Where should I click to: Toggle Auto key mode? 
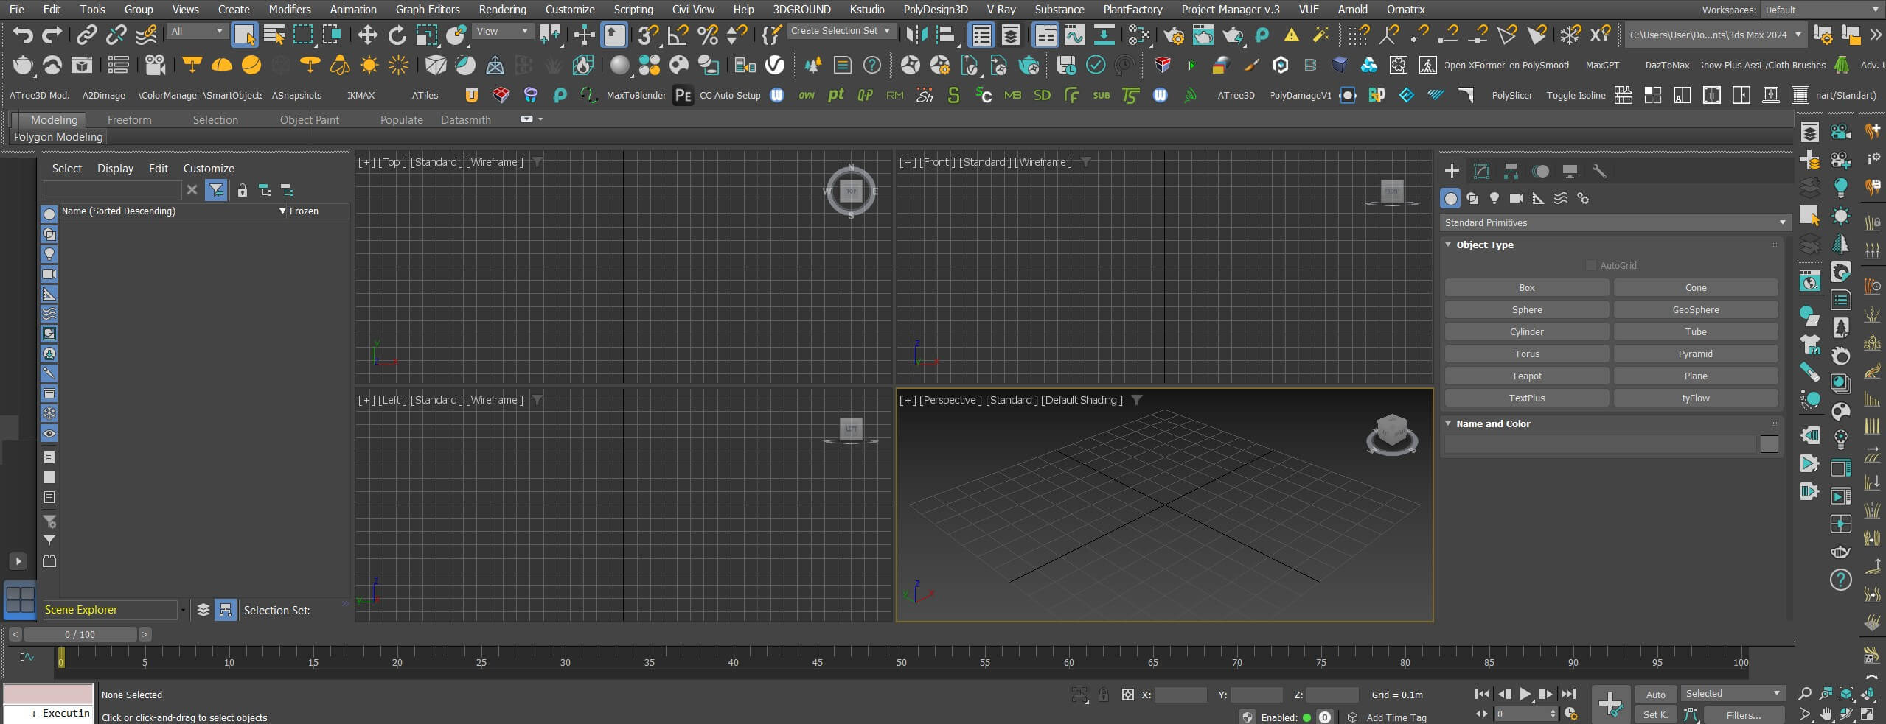click(1655, 695)
